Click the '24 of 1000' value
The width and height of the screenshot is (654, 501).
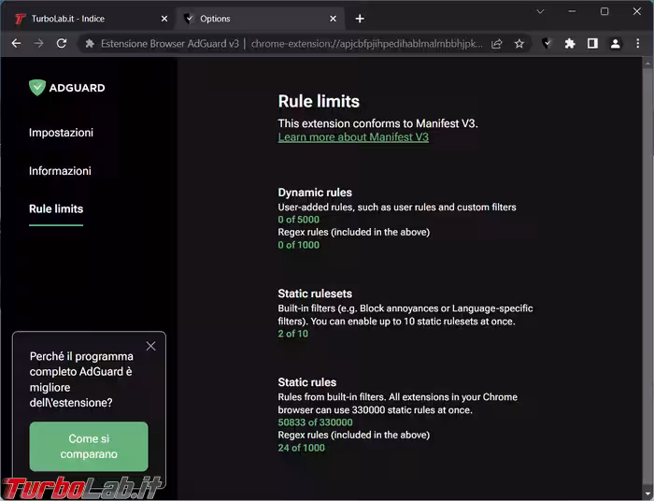tap(301, 448)
